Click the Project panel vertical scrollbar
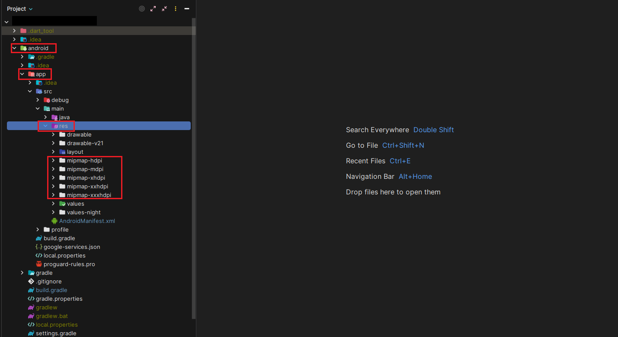This screenshot has width=618, height=337. pos(194,173)
